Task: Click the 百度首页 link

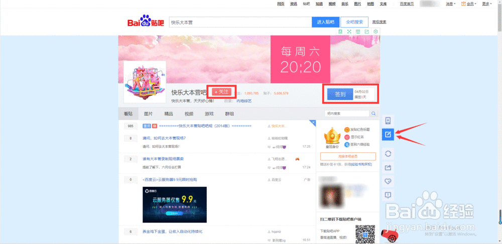Action: pyautogui.click(x=407, y=4)
